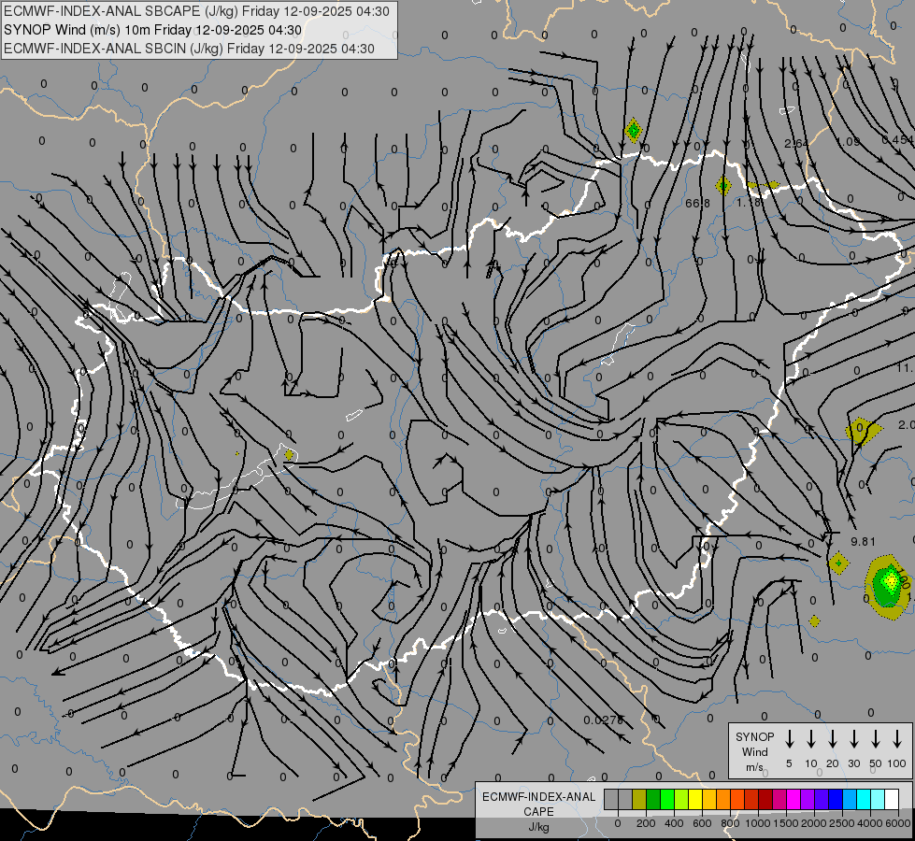Click the 10 m/s wind arrow in legend

[x=811, y=739]
